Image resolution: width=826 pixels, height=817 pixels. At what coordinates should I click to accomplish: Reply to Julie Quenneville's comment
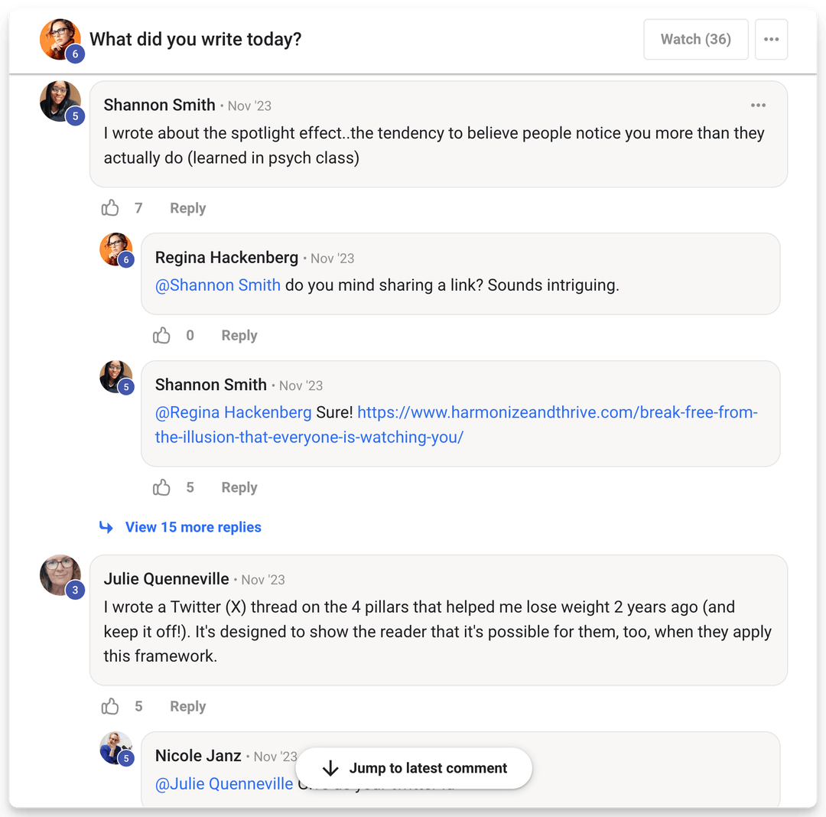[x=187, y=706]
